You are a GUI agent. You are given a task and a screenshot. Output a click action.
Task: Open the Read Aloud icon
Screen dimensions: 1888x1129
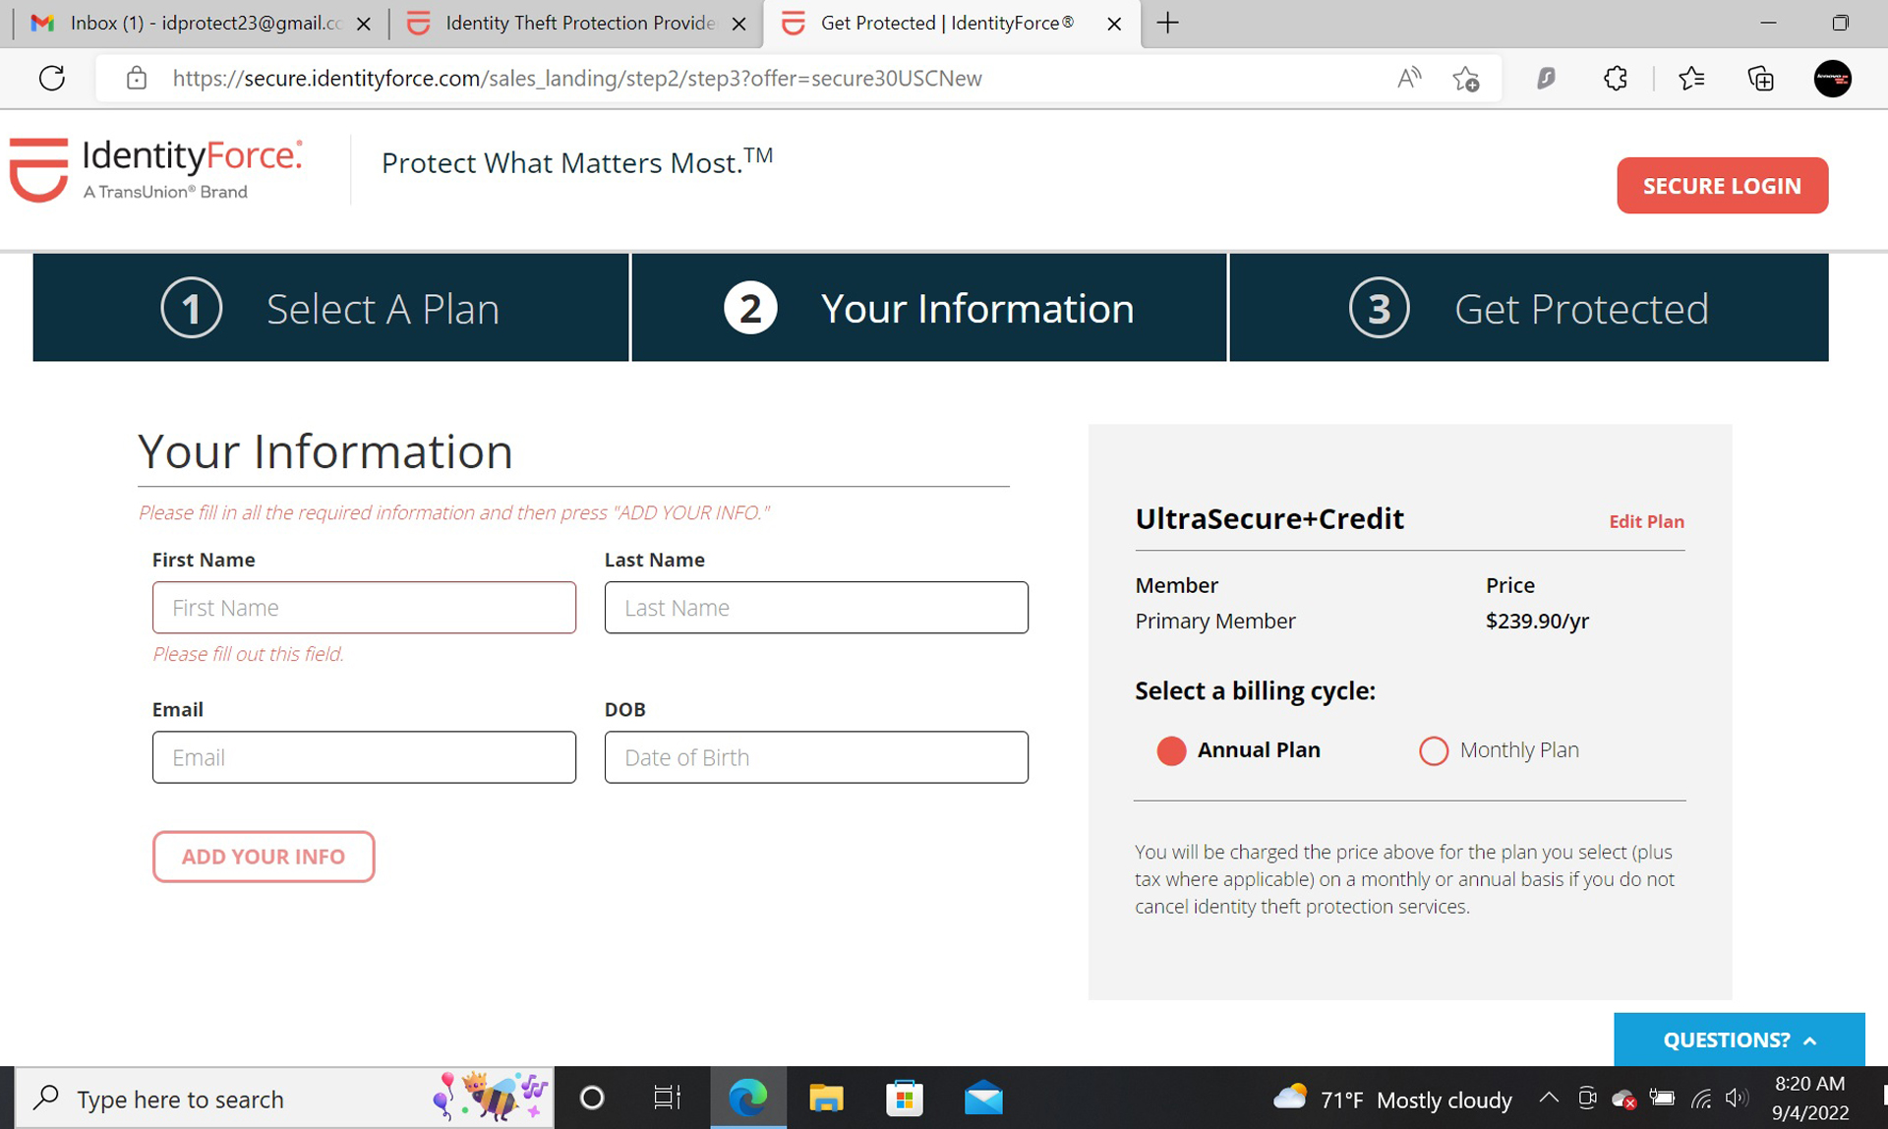pyautogui.click(x=1408, y=78)
